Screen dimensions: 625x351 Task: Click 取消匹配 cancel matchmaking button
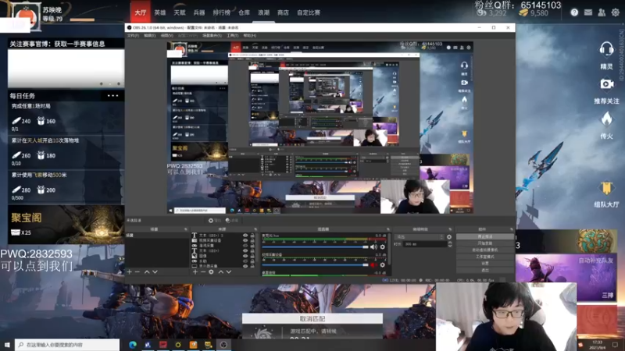[x=312, y=318]
